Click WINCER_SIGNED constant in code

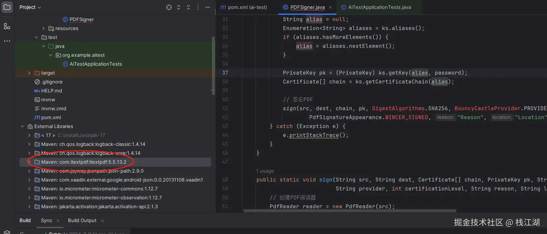[x=407, y=117]
